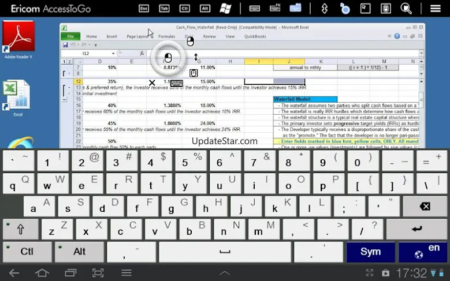Click the Undo icon in Excel quick access toolbar
450x281 pixels.
73,45
